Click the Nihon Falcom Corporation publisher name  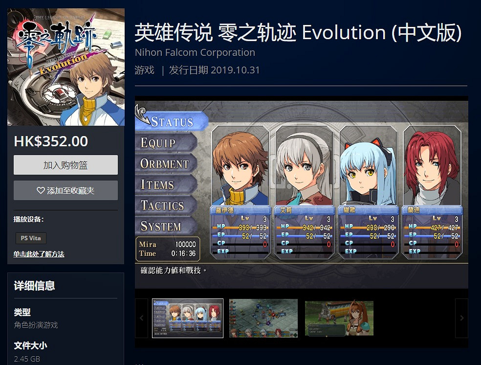tap(195, 52)
